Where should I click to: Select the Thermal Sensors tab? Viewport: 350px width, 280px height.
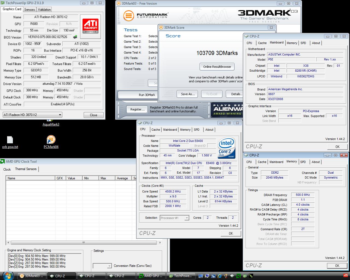(x=26, y=169)
